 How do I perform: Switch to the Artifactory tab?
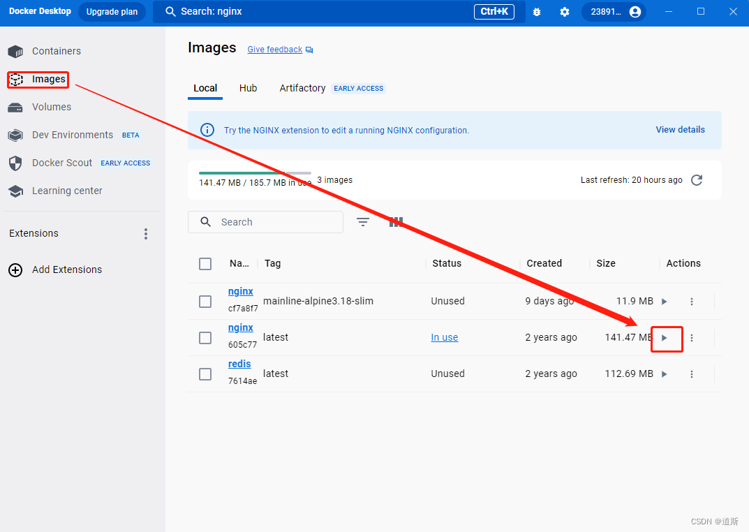click(x=302, y=89)
